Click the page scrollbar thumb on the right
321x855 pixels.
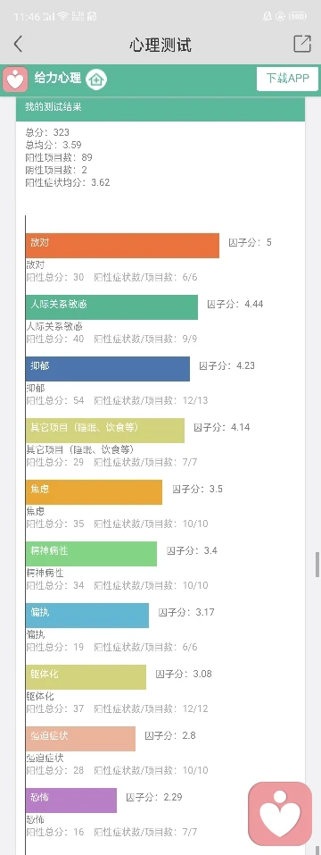point(317,565)
